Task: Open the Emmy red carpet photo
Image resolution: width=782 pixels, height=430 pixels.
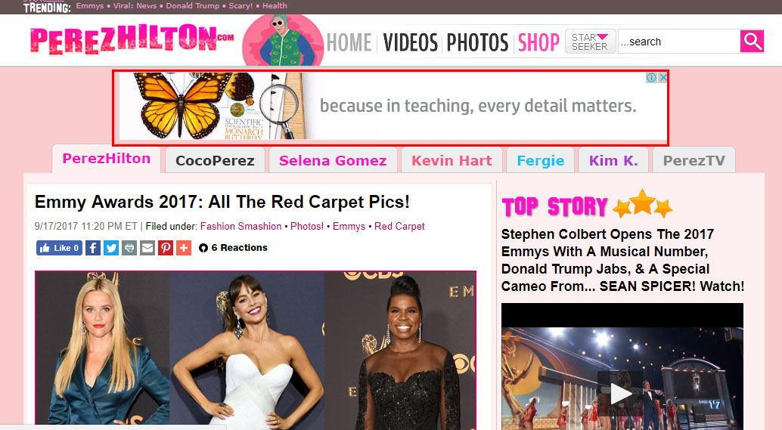Action: pyautogui.click(x=256, y=351)
